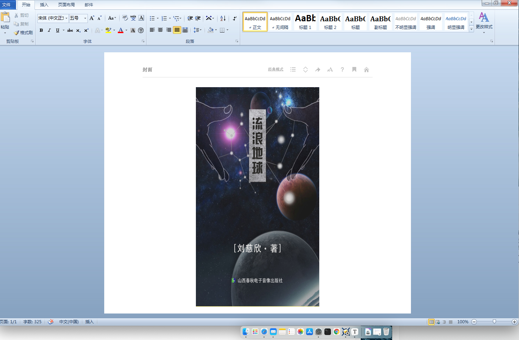
Task: Click the home icon in reader header
Action: coord(366,69)
